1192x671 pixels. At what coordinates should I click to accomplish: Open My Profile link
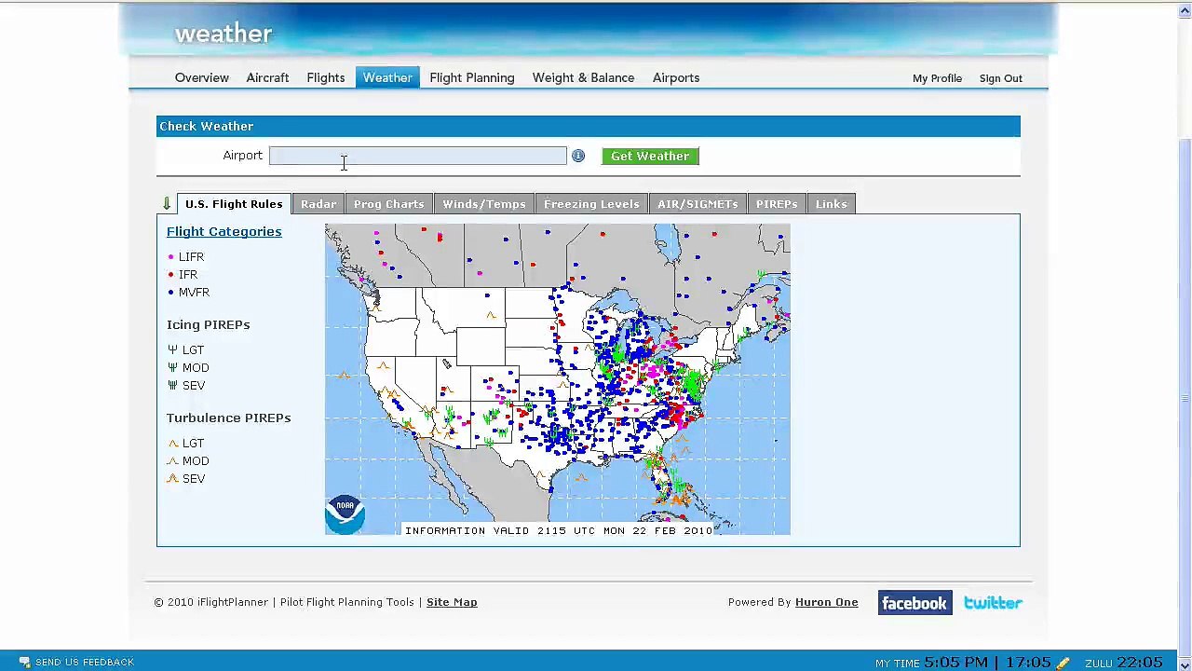(937, 78)
